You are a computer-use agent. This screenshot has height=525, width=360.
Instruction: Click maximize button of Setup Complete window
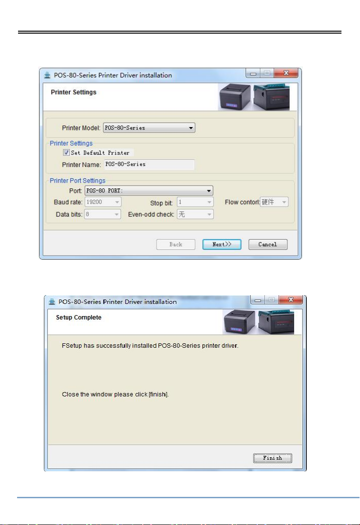point(272,300)
